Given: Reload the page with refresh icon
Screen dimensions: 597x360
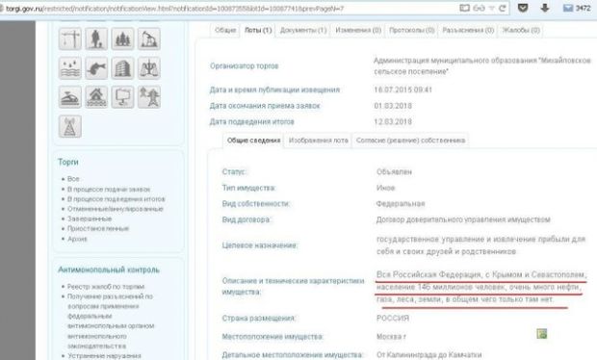Looking at the screenshot, I should point(503,8).
